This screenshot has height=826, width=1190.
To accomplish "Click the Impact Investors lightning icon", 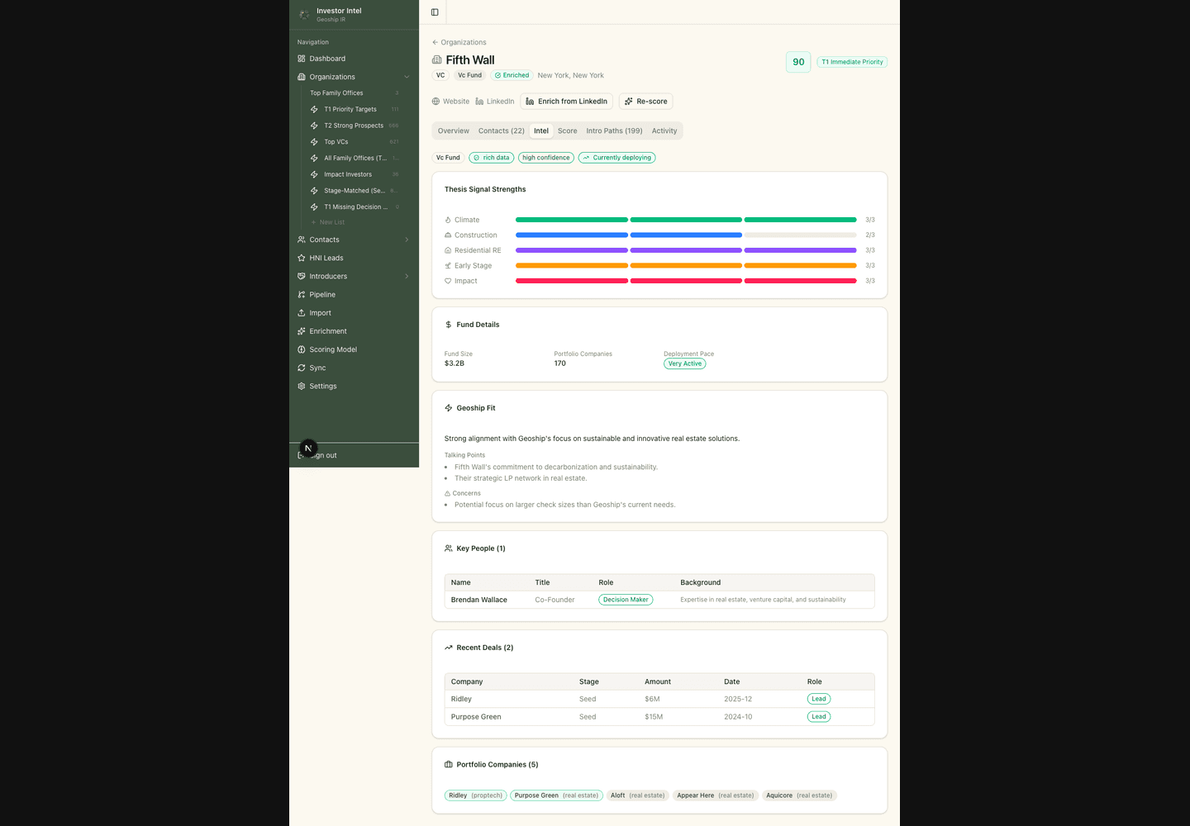I will (x=314, y=174).
